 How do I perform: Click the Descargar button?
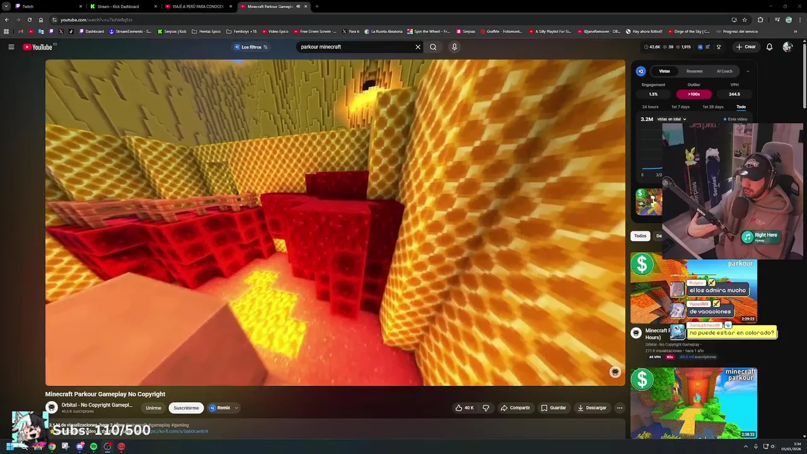click(592, 408)
